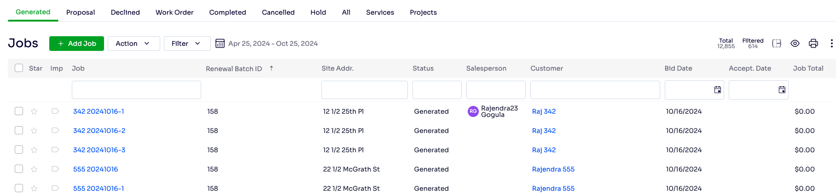Open the Filter dropdown
Viewport: 836px width, 194px height.
click(x=187, y=44)
